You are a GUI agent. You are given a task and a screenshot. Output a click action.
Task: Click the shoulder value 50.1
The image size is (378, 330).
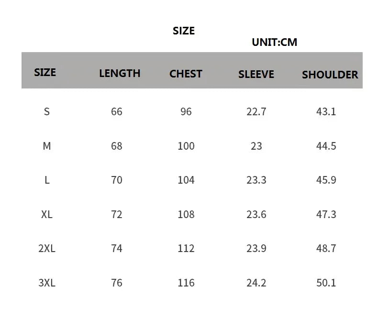tap(326, 283)
